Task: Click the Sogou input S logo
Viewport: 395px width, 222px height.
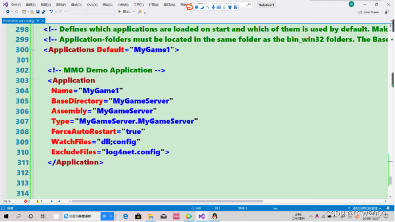Action: tap(190, 7)
